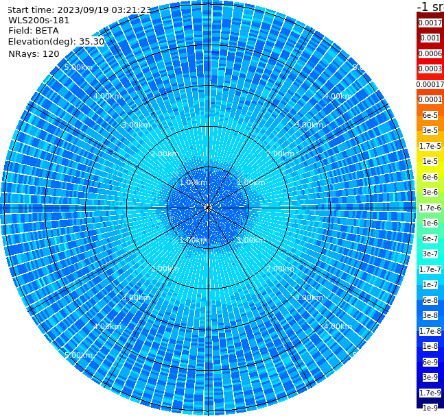Select the 2.00km range label in the southeast quadrant

pyautogui.click(x=280, y=269)
